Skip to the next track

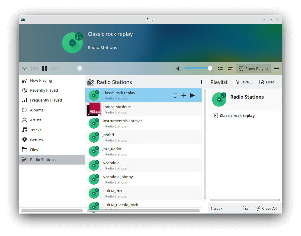coord(54,69)
